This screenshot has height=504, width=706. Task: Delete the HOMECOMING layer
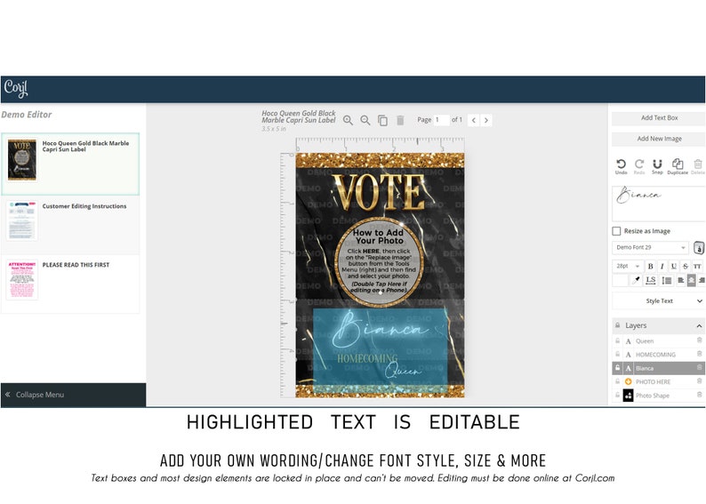pyautogui.click(x=699, y=354)
